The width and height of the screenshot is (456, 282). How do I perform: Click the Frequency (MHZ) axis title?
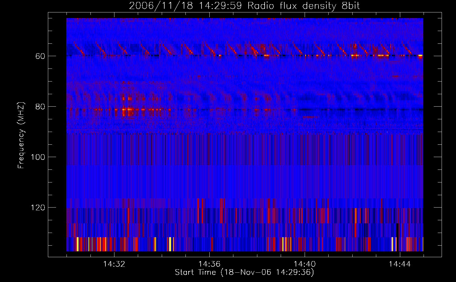click(21, 135)
